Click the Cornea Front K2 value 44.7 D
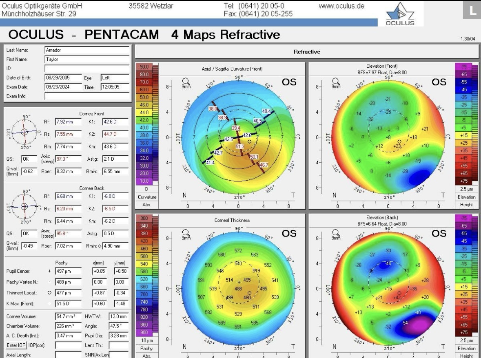The image size is (481, 358). point(115,134)
